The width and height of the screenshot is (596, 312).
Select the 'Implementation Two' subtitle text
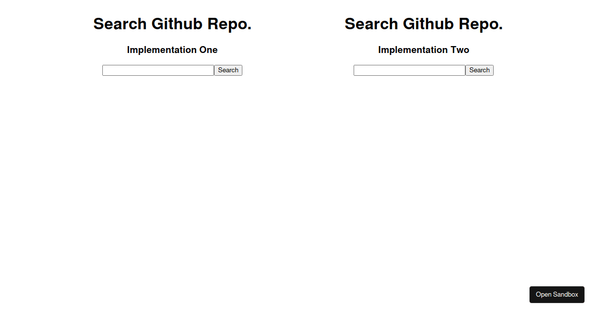[x=424, y=50]
